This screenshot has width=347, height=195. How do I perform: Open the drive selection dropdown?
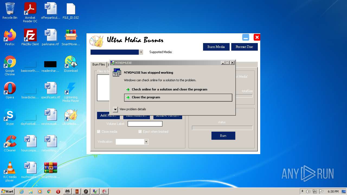[x=141, y=52]
